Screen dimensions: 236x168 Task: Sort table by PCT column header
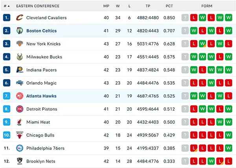pyautogui.click(x=169, y=6)
